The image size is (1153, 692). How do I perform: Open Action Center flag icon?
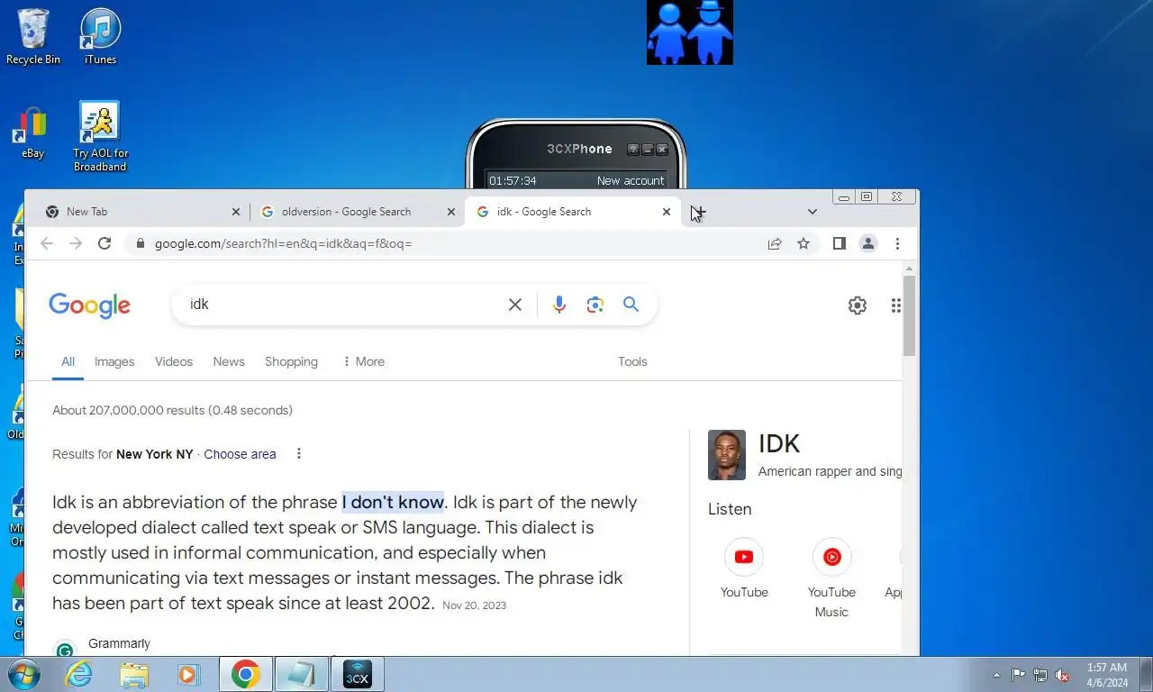pos(1018,675)
